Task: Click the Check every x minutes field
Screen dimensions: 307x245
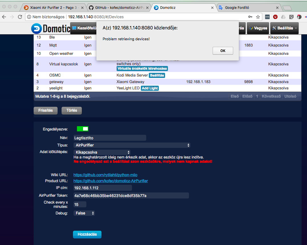Action: click(80, 204)
